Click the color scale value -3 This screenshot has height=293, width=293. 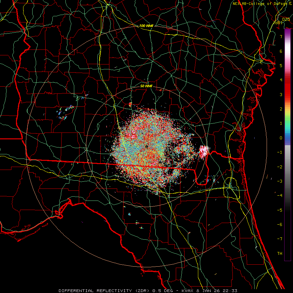point(280,181)
